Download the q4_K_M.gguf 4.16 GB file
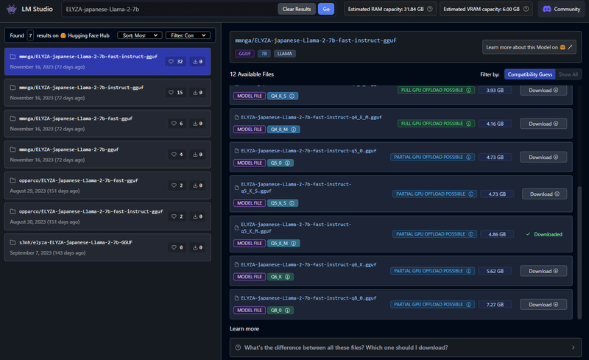 coord(543,124)
